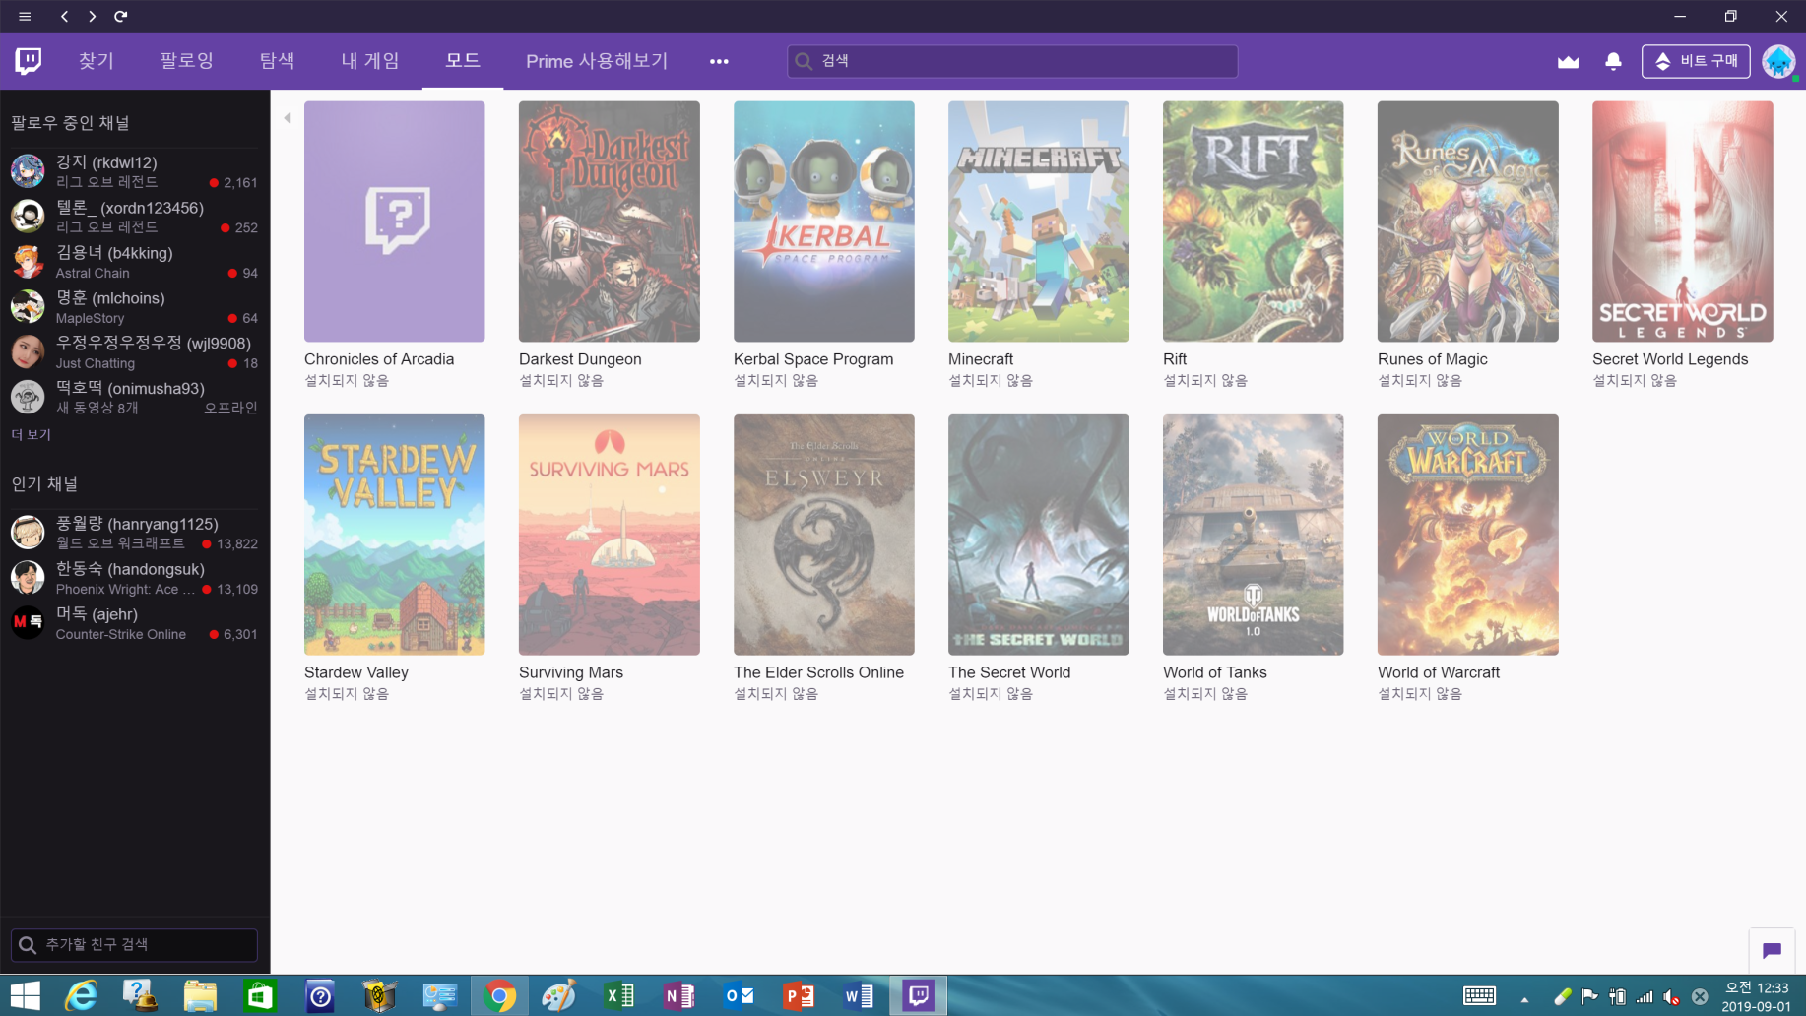Open Stardew Valley cover art

[x=394, y=535]
